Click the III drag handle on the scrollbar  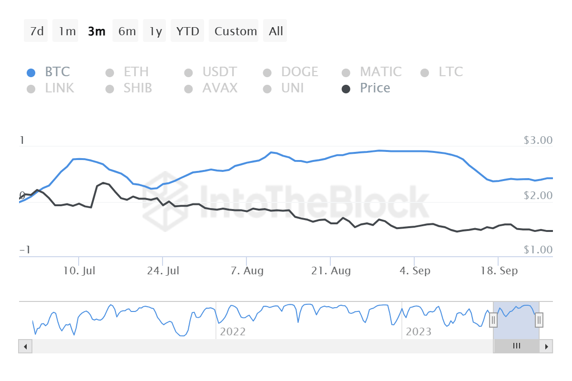coord(516,346)
